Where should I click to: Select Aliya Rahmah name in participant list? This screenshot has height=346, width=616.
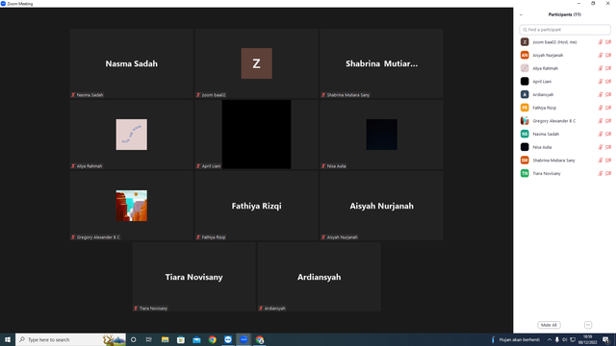[x=546, y=68]
